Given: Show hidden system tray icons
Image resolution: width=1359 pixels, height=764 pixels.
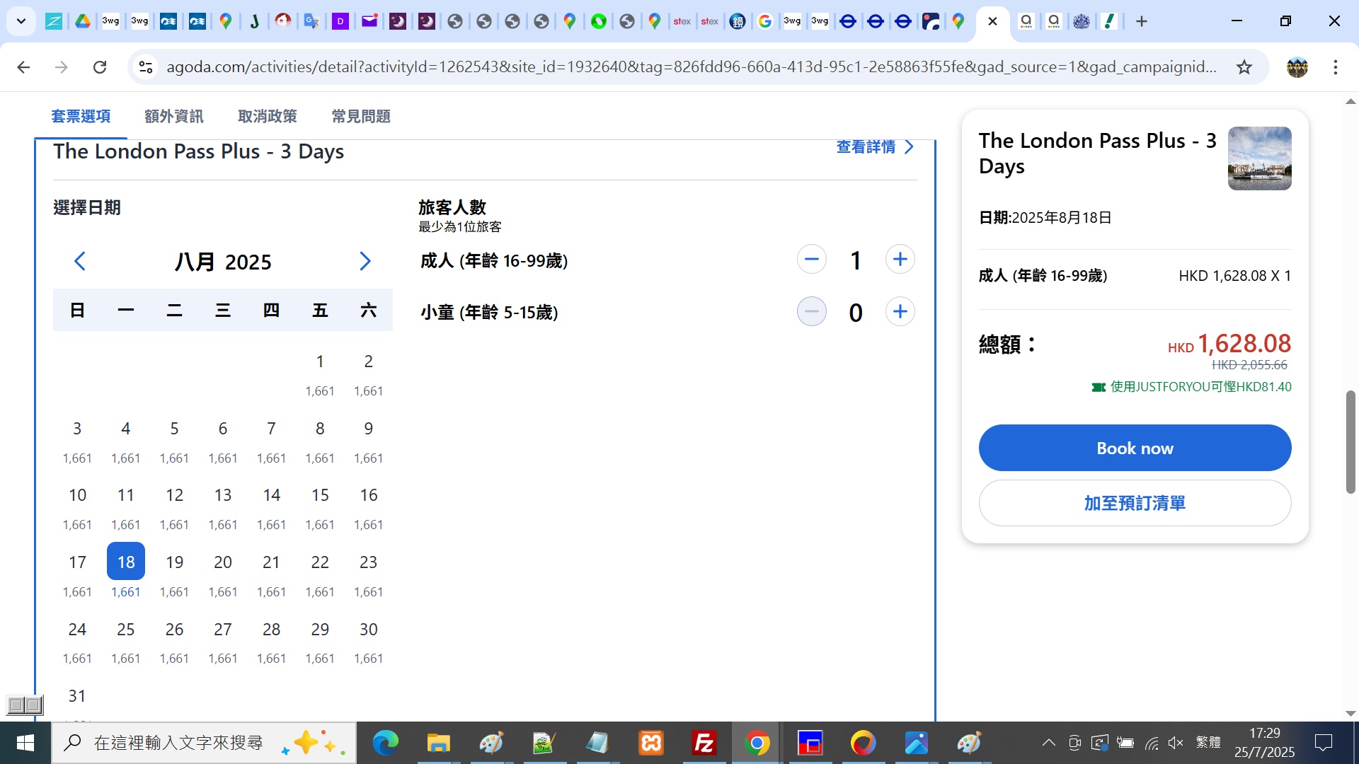Looking at the screenshot, I should pos(1048,743).
